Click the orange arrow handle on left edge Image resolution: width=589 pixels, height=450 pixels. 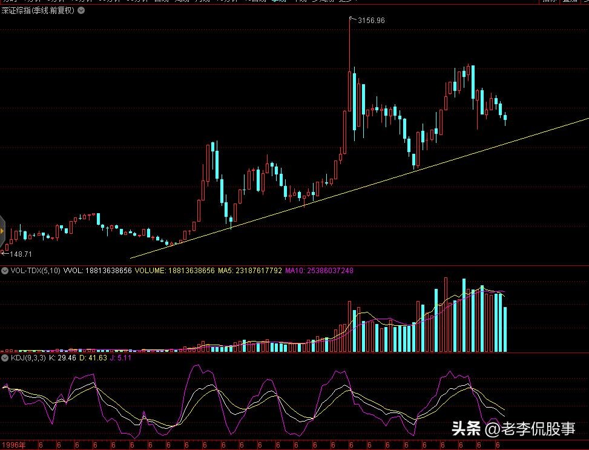pyautogui.click(x=2, y=230)
